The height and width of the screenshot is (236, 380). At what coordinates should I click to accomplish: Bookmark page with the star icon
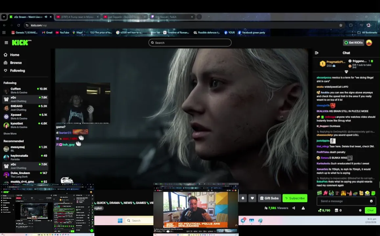(341, 25)
